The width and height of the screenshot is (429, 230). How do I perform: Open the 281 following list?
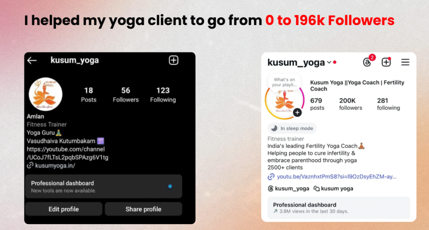coord(388,104)
